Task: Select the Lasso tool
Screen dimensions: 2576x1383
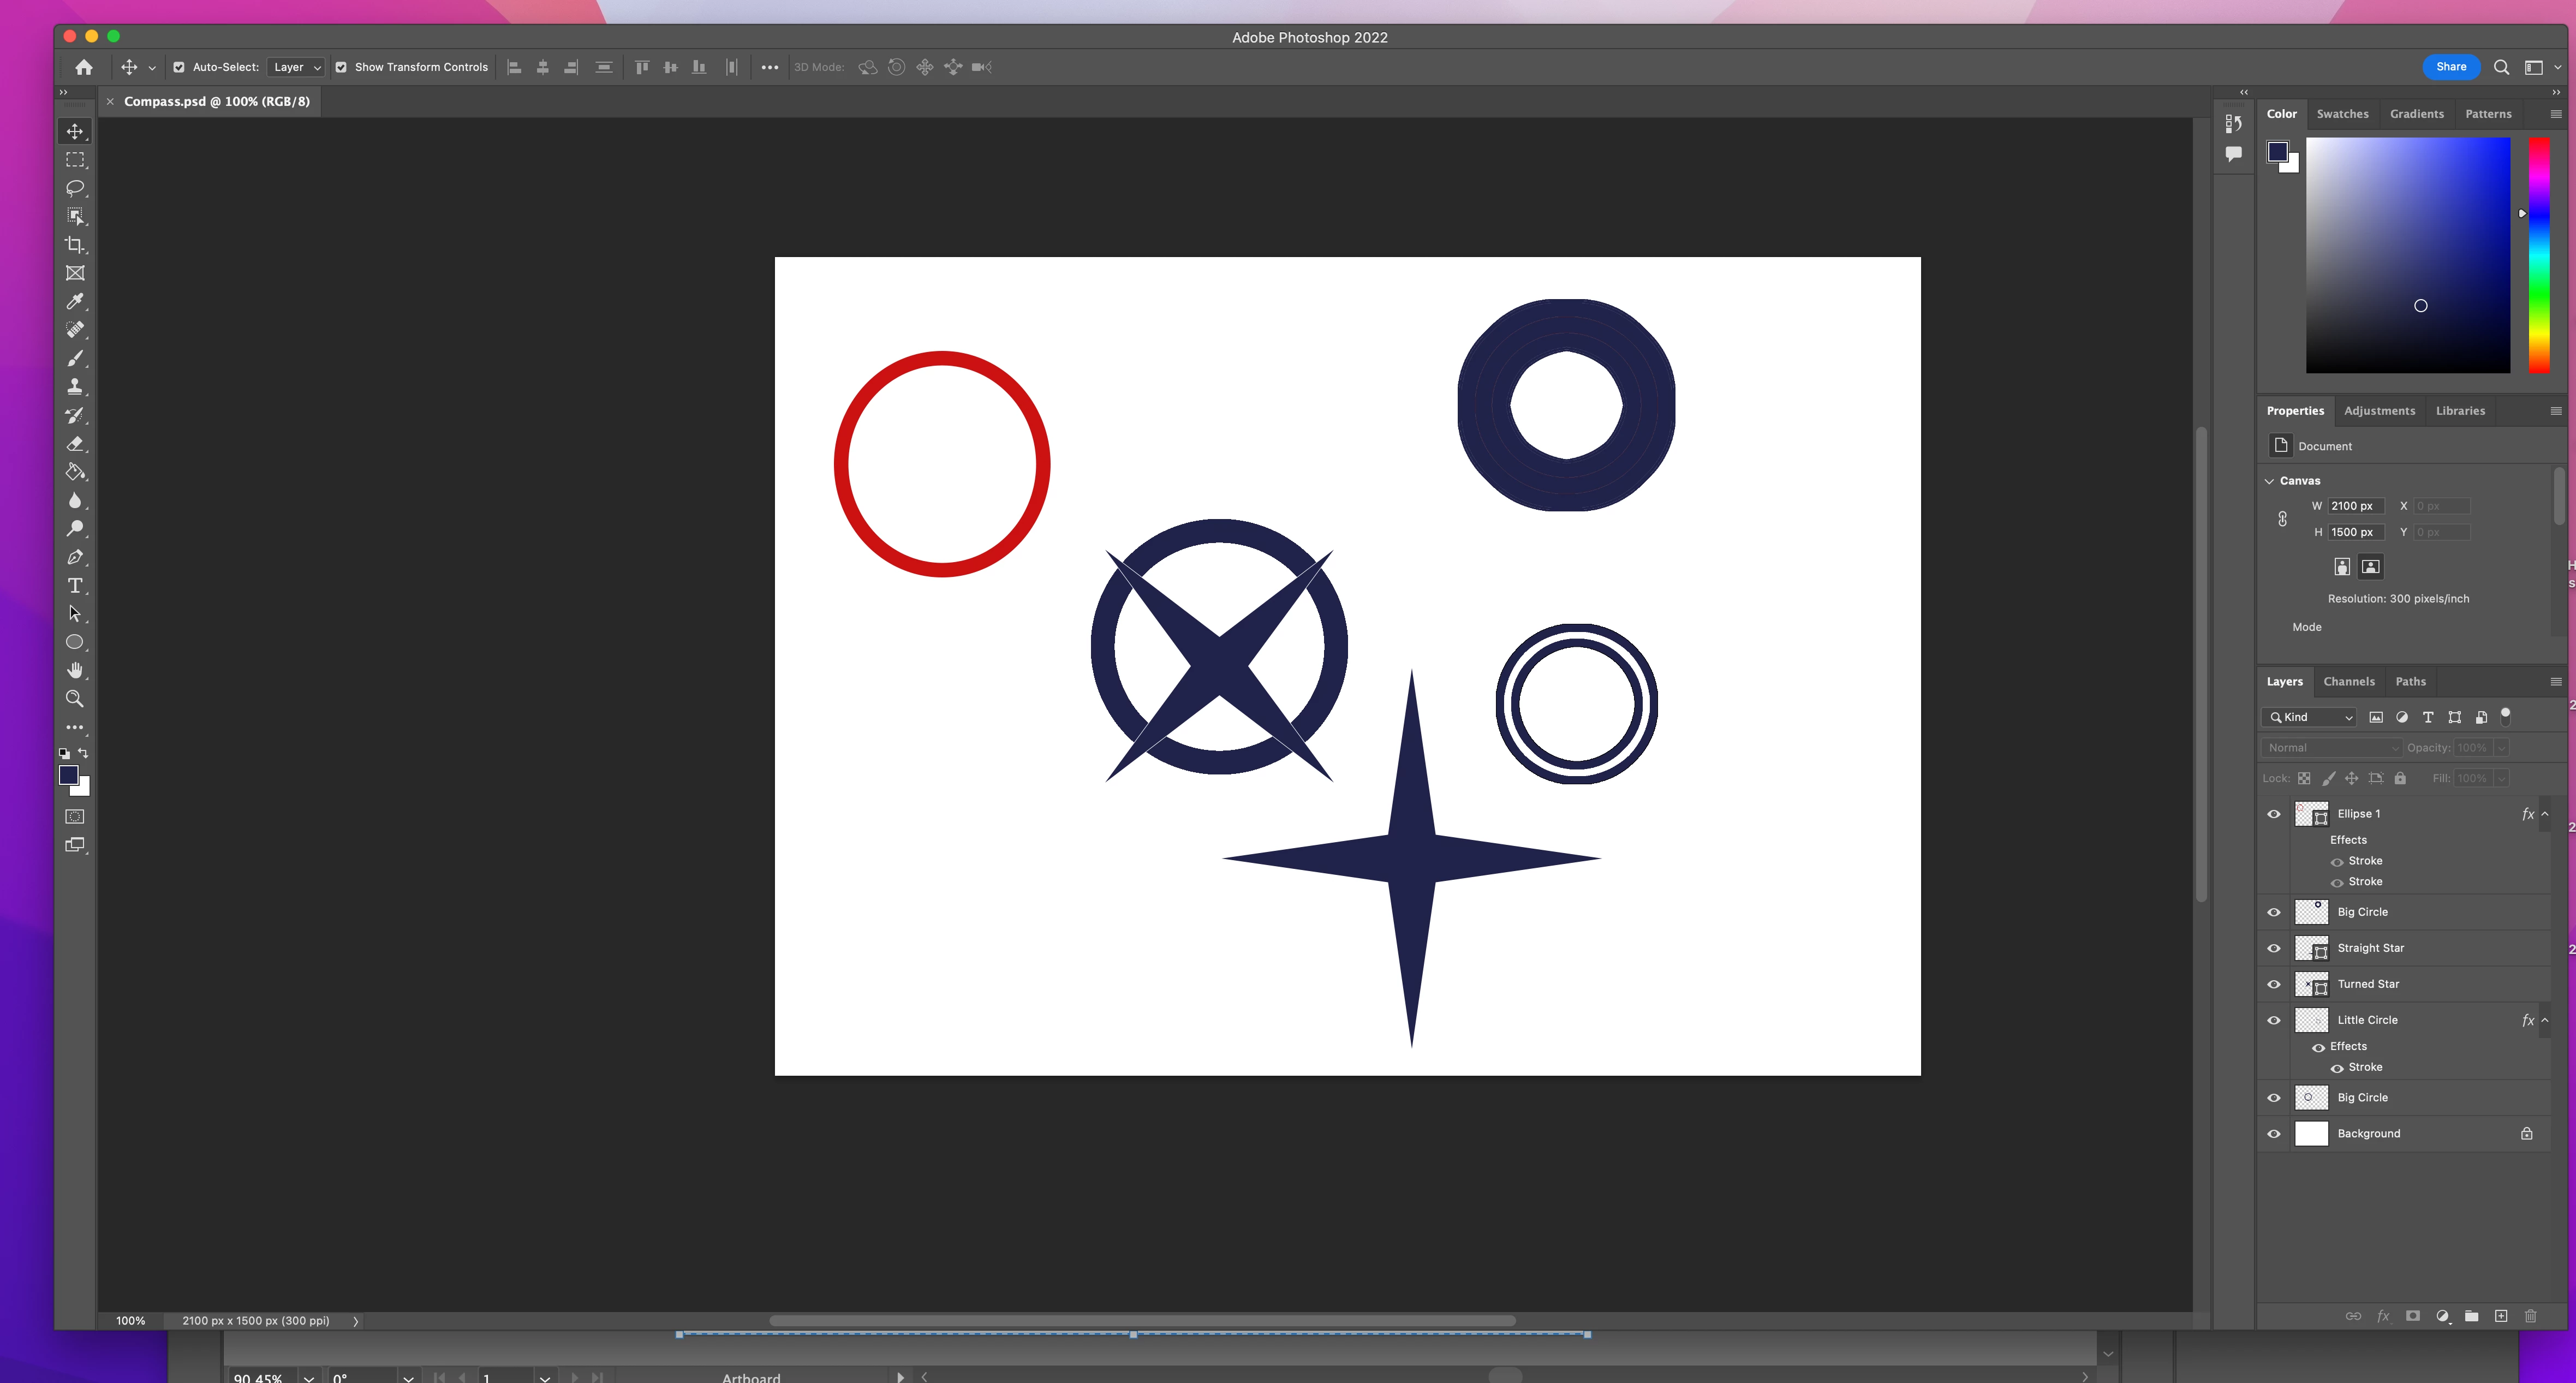Action: (75, 188)
